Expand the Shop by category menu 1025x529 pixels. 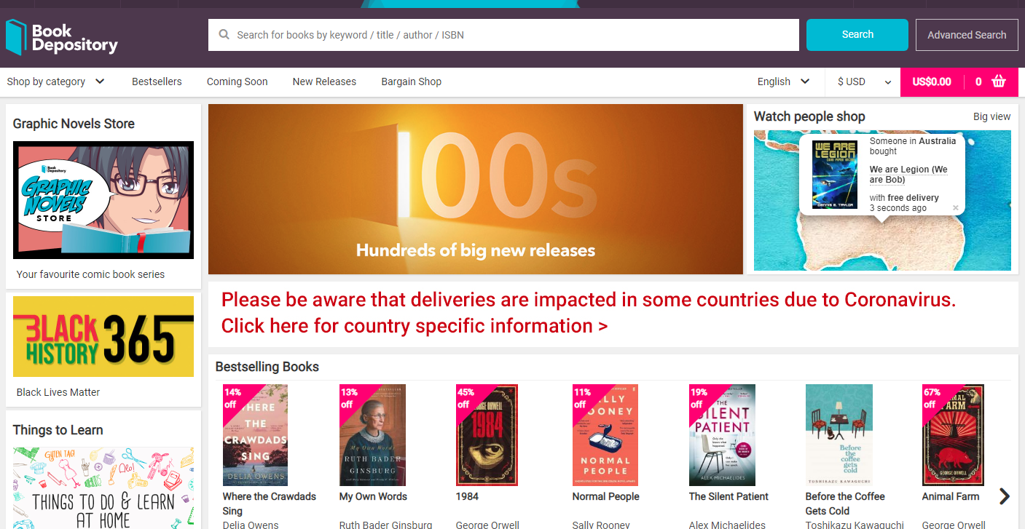click(56, 81)
